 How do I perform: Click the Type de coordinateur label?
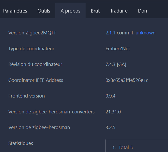click(x=31, y=49)
